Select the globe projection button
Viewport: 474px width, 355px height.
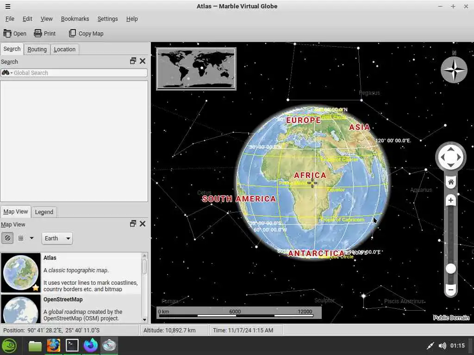pos(7,238)
